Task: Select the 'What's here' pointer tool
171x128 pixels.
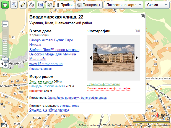Action: [x=50, y=5]
